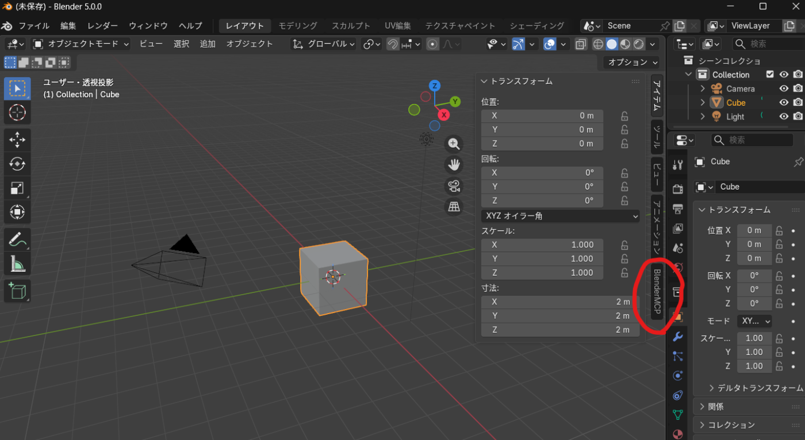Viewport: 805px width, 440px height.
Task: Select the Add Cube tool
Action: tap(17, 291)
